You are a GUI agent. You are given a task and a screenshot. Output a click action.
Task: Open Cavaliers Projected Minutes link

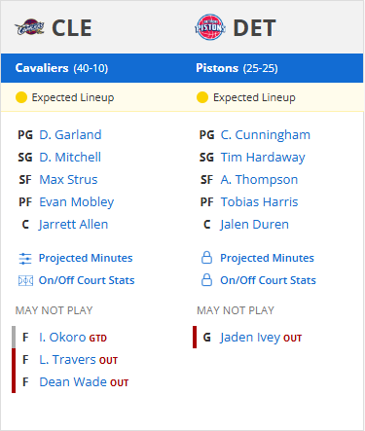click(86, 258)
